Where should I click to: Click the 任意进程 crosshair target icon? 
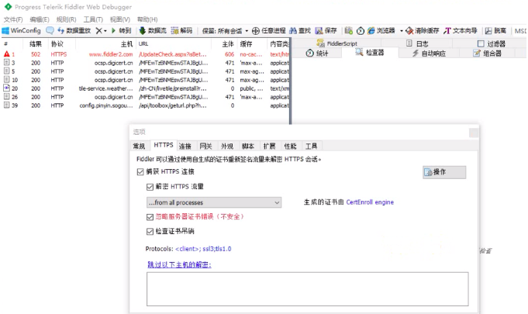tap(256, 31)
